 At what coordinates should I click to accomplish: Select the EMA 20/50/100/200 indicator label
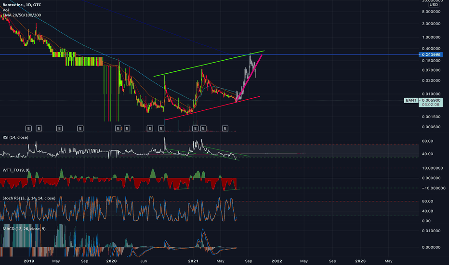click(22, 15)
